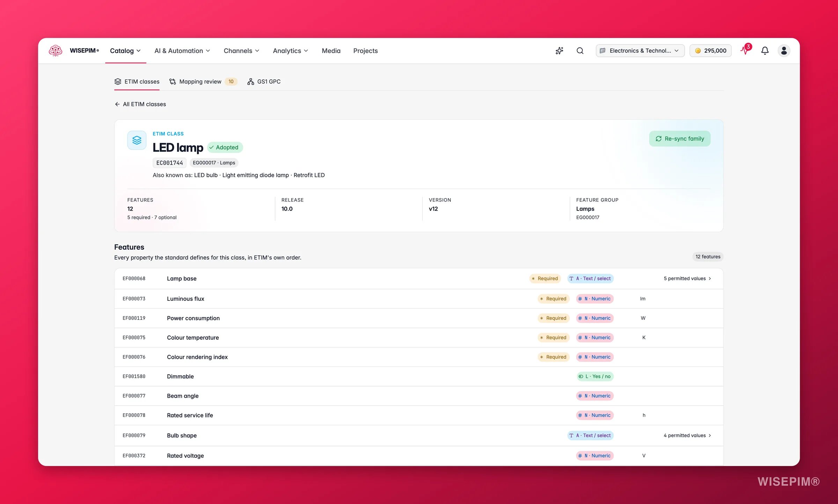
Task: Click the back arrow before All ETIM classes
Action: click(117, 104)
